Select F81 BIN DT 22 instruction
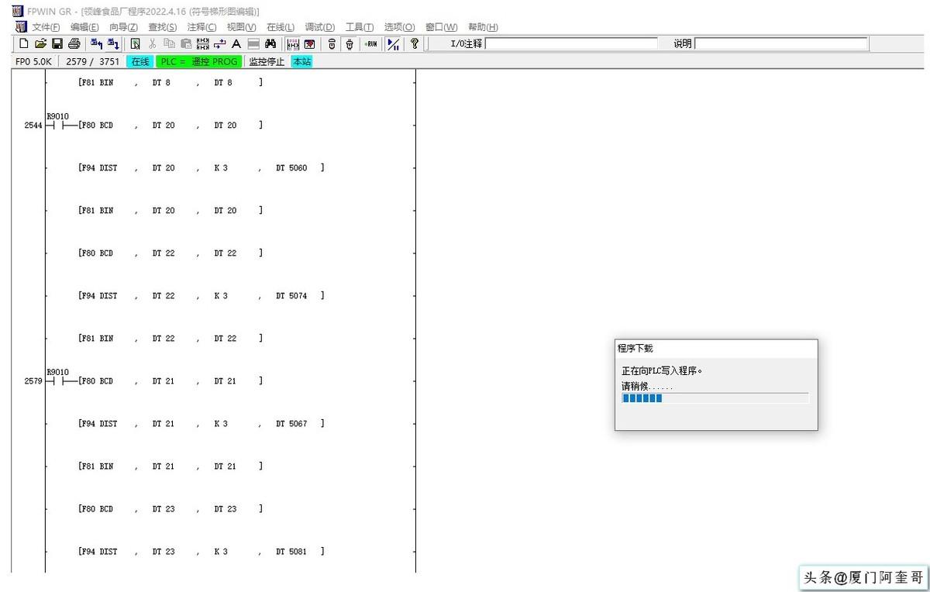The height and width of the screenshot is (592, 930). click(x=170, y=339)
